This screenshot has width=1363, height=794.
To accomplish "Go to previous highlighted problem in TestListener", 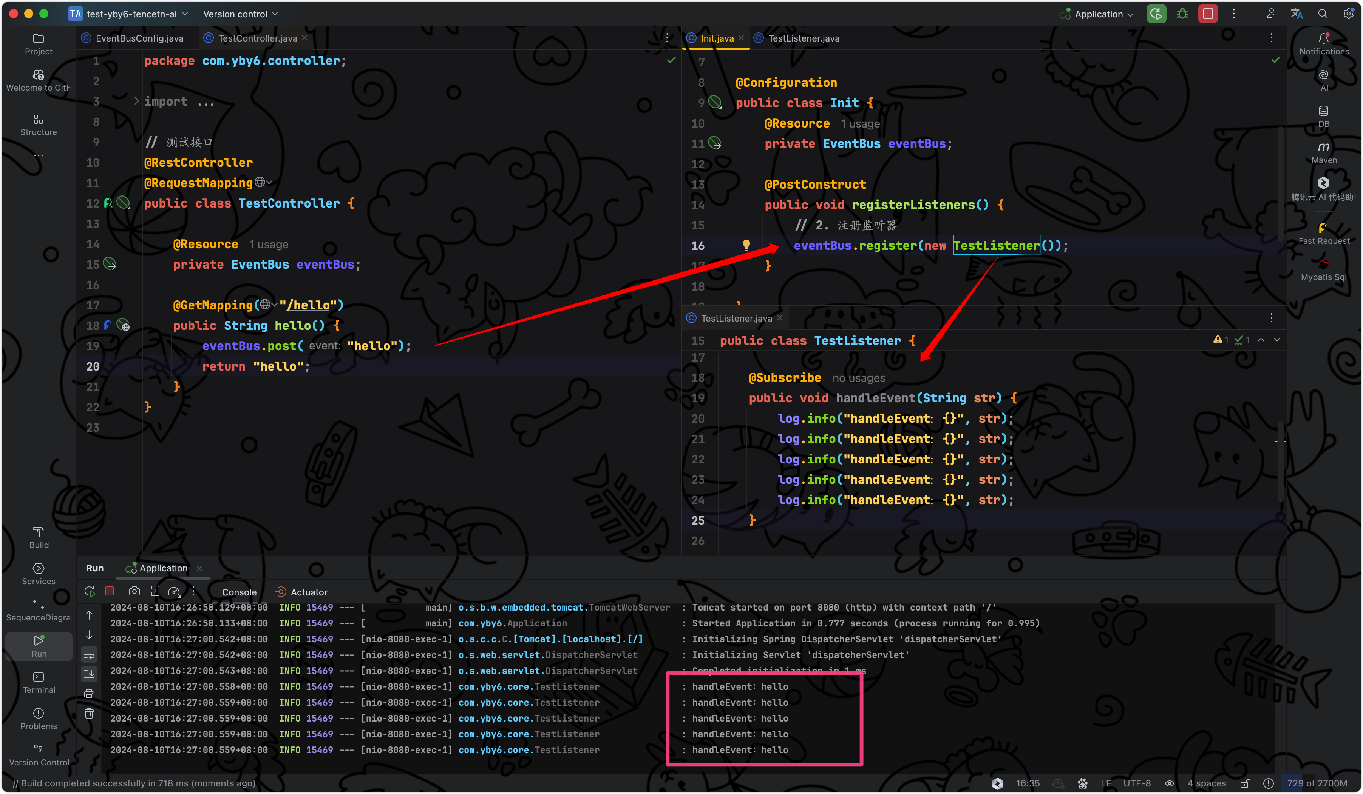I will [1261, 340].
